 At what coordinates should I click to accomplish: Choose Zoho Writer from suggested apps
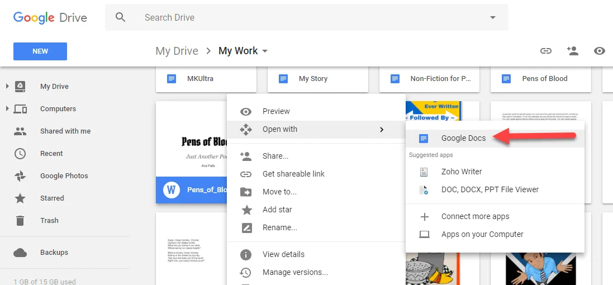click(495, 172)
